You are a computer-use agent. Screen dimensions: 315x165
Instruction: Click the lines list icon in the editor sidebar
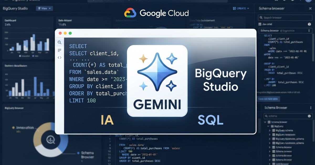coord(60,50)
